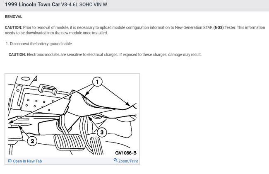Select the '1999 Lincoln Town Car' heading text
Viewport: 269px width, 174px height.
tap(32, 5)
